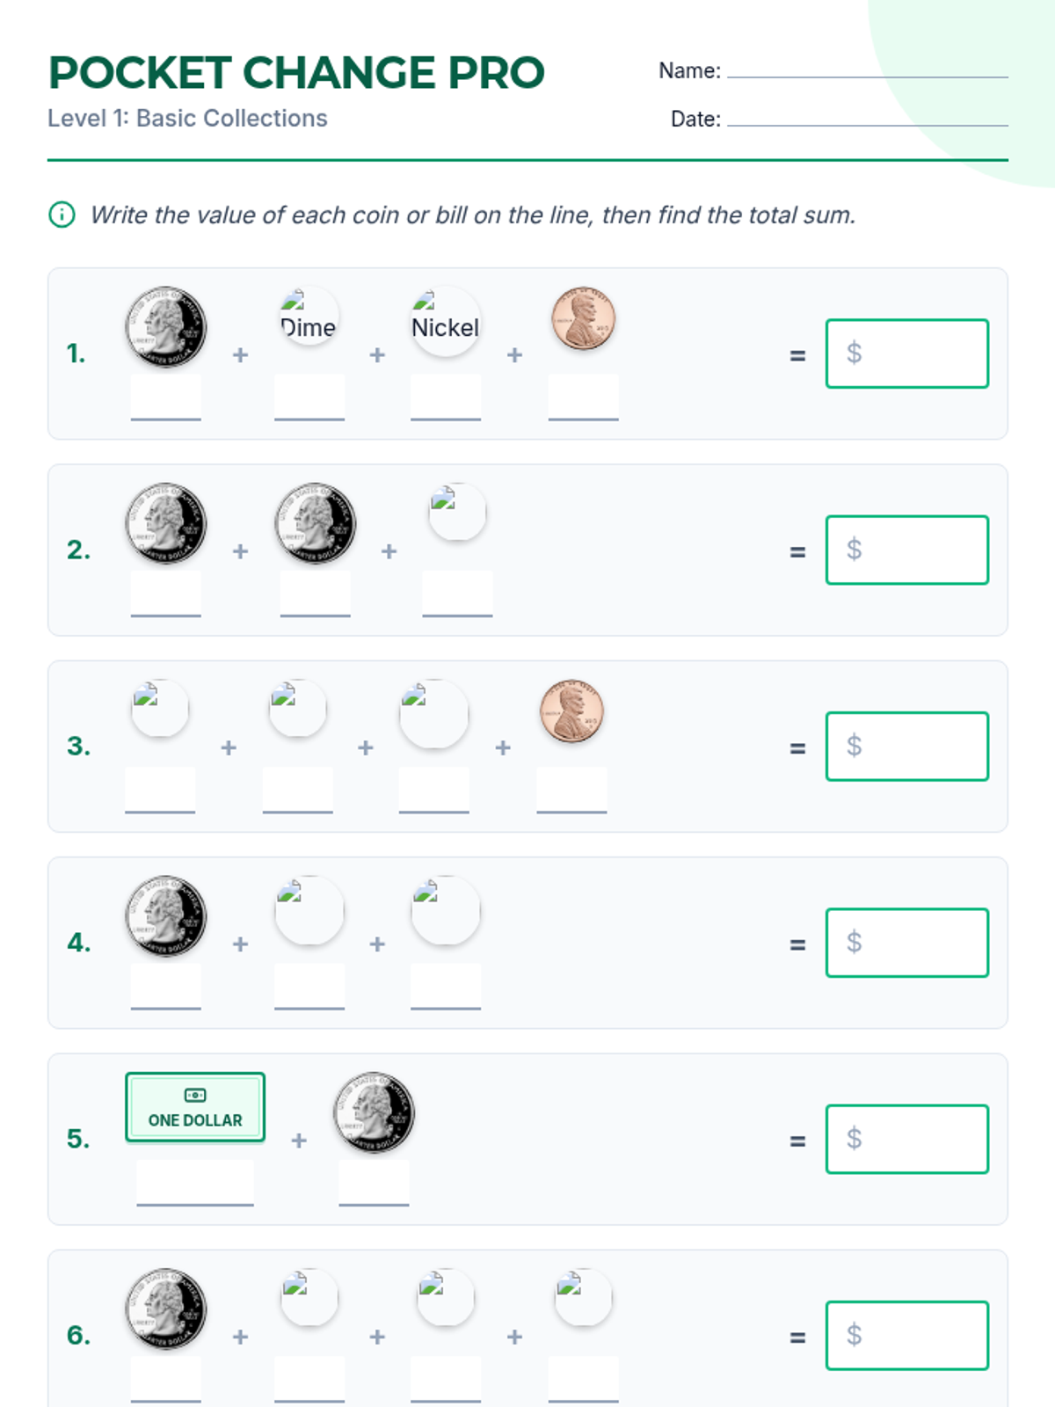Click the penny coin in problem 1

tap(583, 317)
